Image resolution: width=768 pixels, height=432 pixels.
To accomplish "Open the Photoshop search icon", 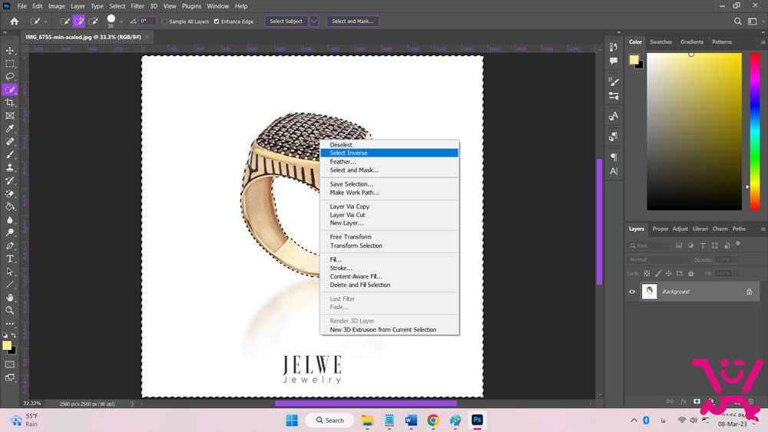I will tap(737, 21).
